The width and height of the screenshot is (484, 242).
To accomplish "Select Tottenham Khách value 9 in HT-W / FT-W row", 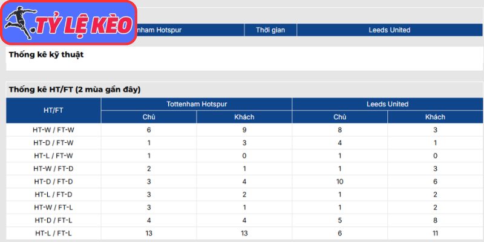I will [x=244, y=130].
